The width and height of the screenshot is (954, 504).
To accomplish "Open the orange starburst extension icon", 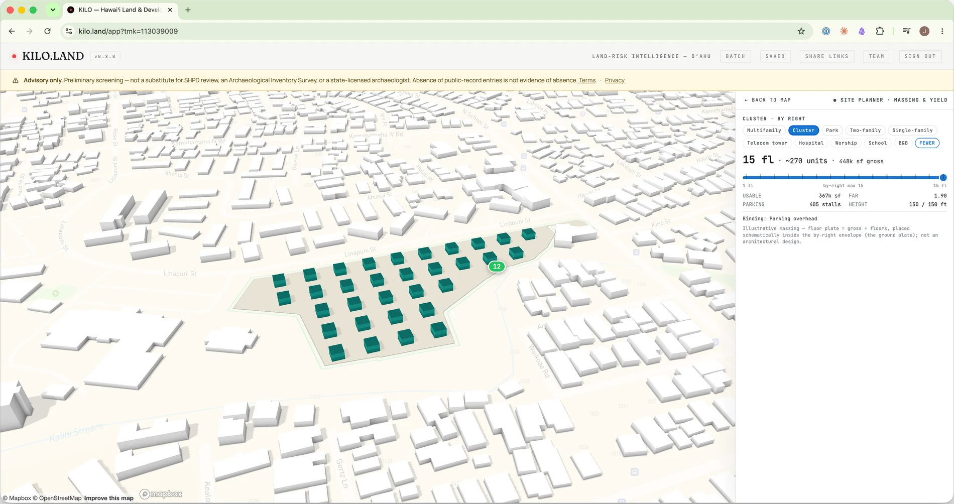I will [x=844, y=31].
